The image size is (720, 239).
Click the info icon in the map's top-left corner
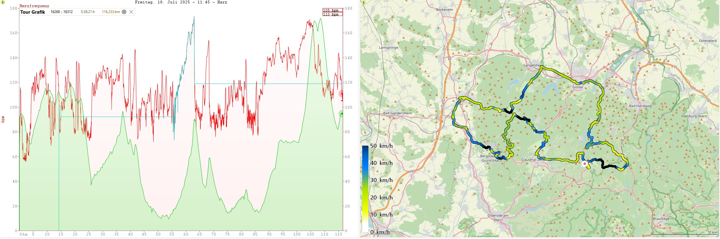[363, 2]
